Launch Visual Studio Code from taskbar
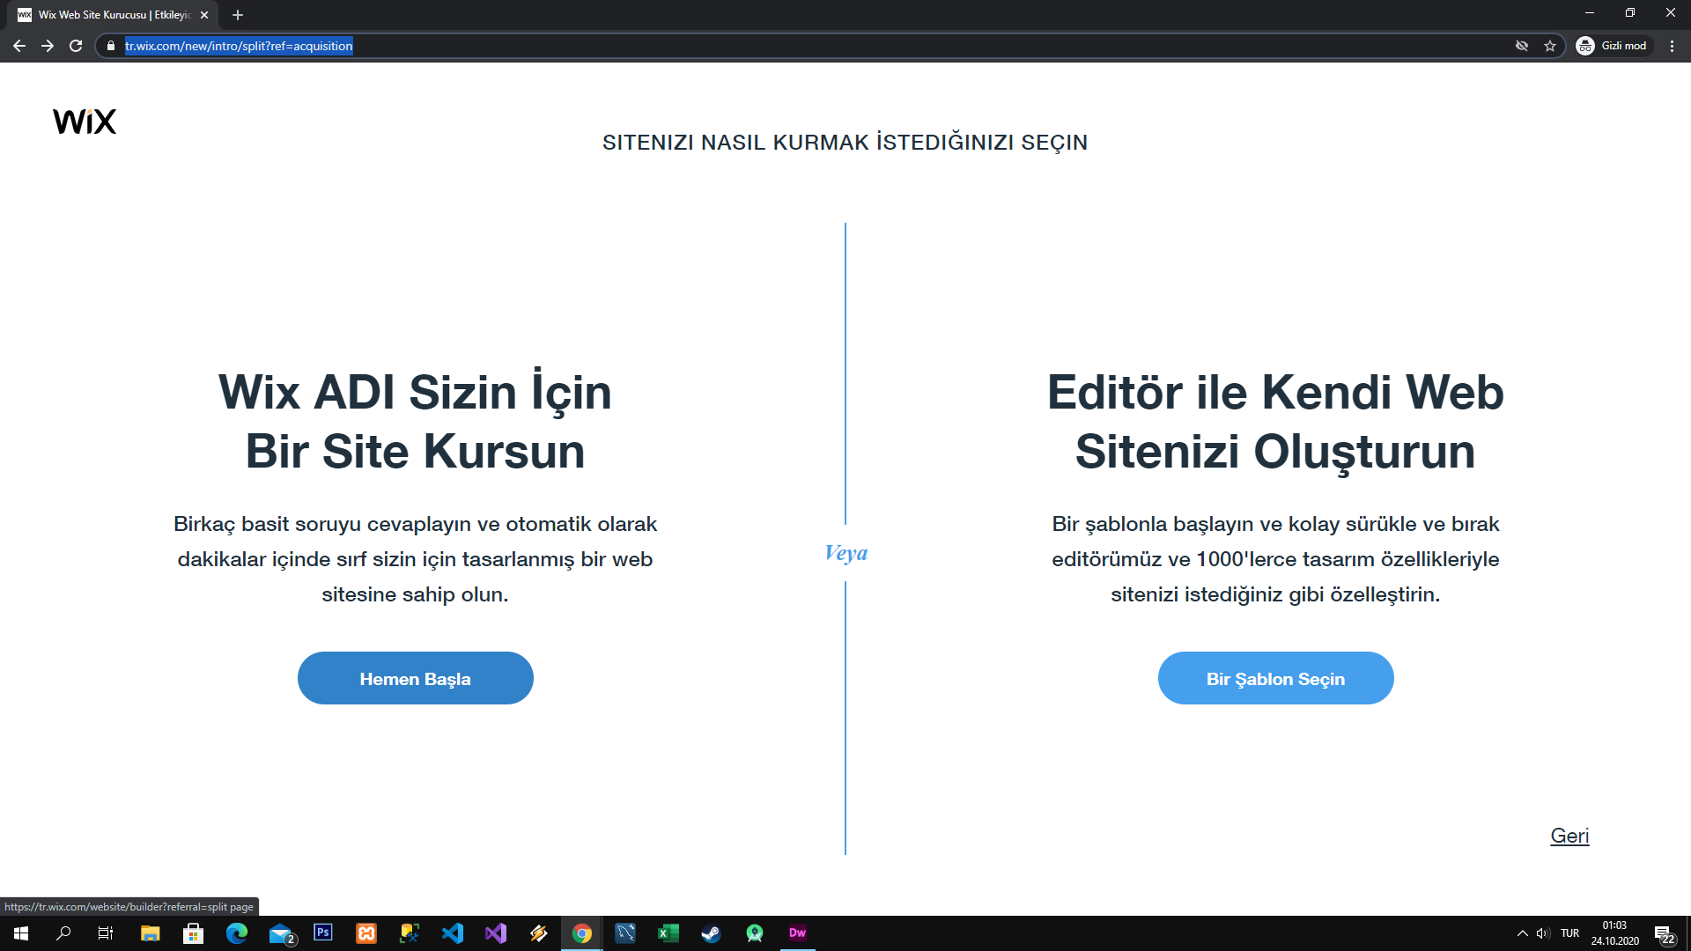The image size is (1691, 951). click(453, 933)
